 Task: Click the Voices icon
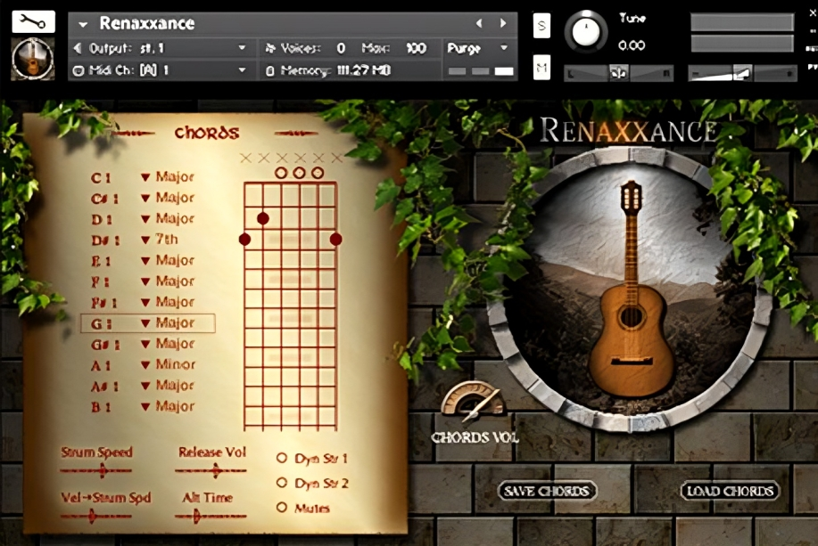tap(269, 48)
